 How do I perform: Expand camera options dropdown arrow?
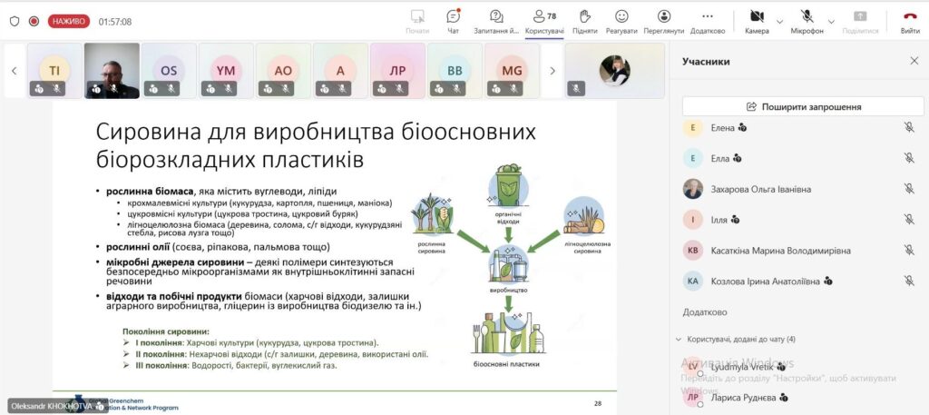[x=779, y=22]
